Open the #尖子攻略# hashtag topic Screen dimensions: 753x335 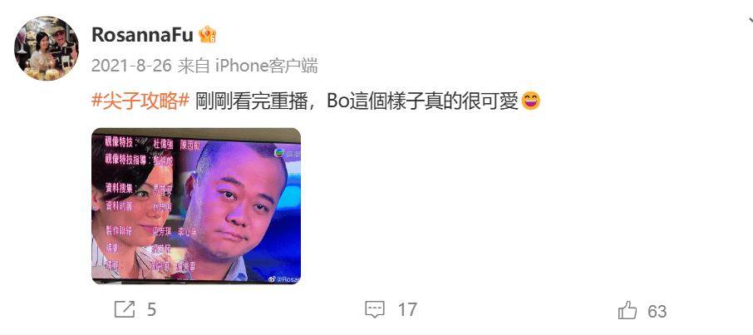[x=140, y=101]
